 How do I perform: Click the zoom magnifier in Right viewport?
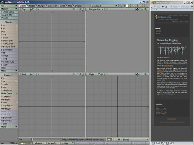coord(145,74)
